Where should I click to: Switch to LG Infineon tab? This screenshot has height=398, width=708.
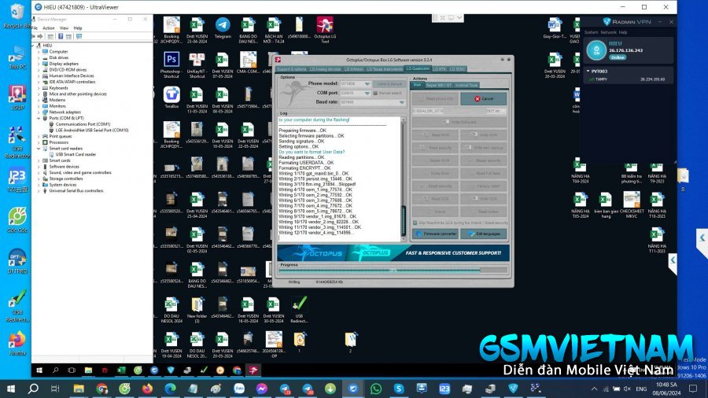pos(353,69)
